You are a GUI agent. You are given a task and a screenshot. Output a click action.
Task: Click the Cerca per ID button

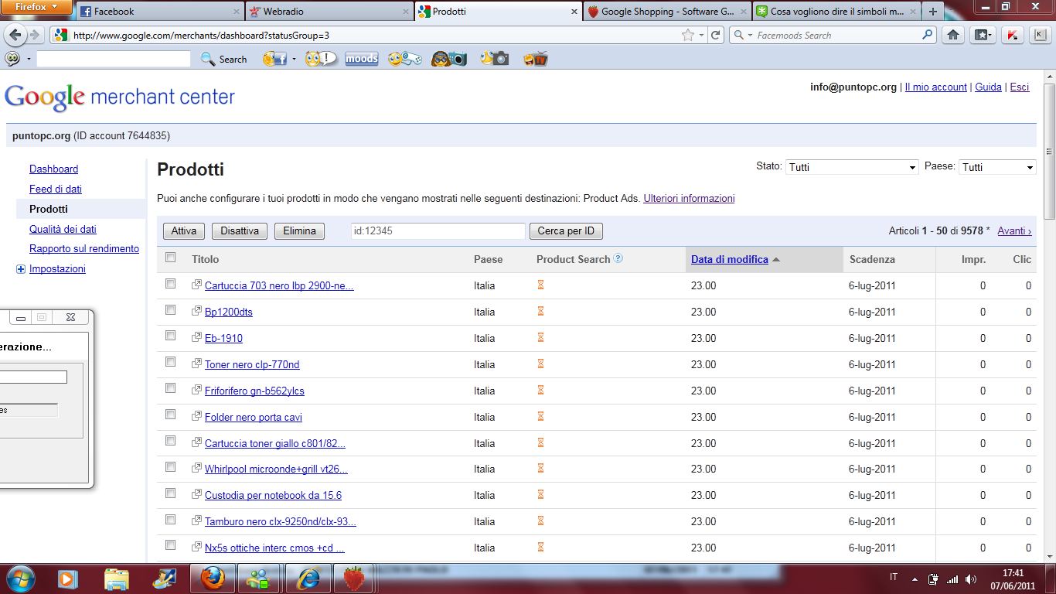[x=567, y=230]
